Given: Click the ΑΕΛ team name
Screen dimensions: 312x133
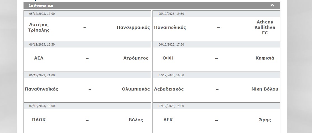Looking at the screenshot, I should (x=39, y=58).
